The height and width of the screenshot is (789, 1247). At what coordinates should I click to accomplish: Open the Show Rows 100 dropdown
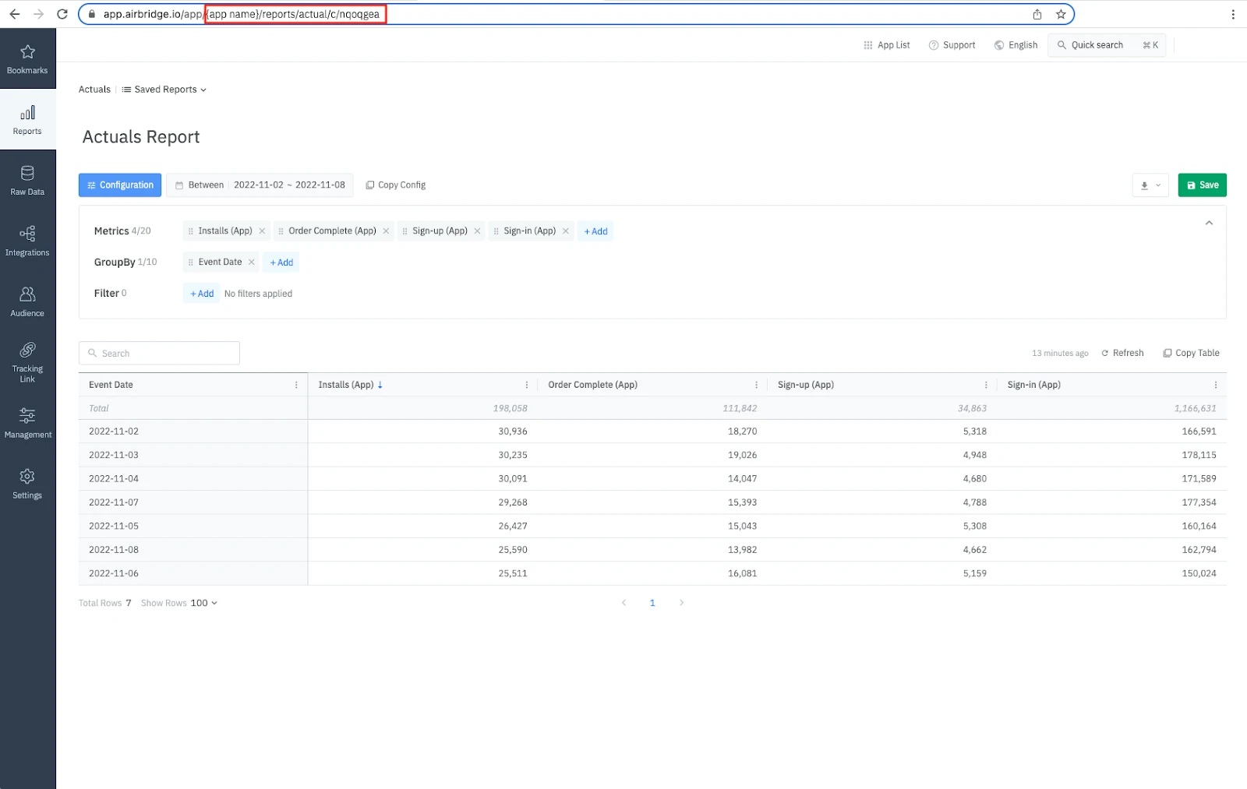203,603
